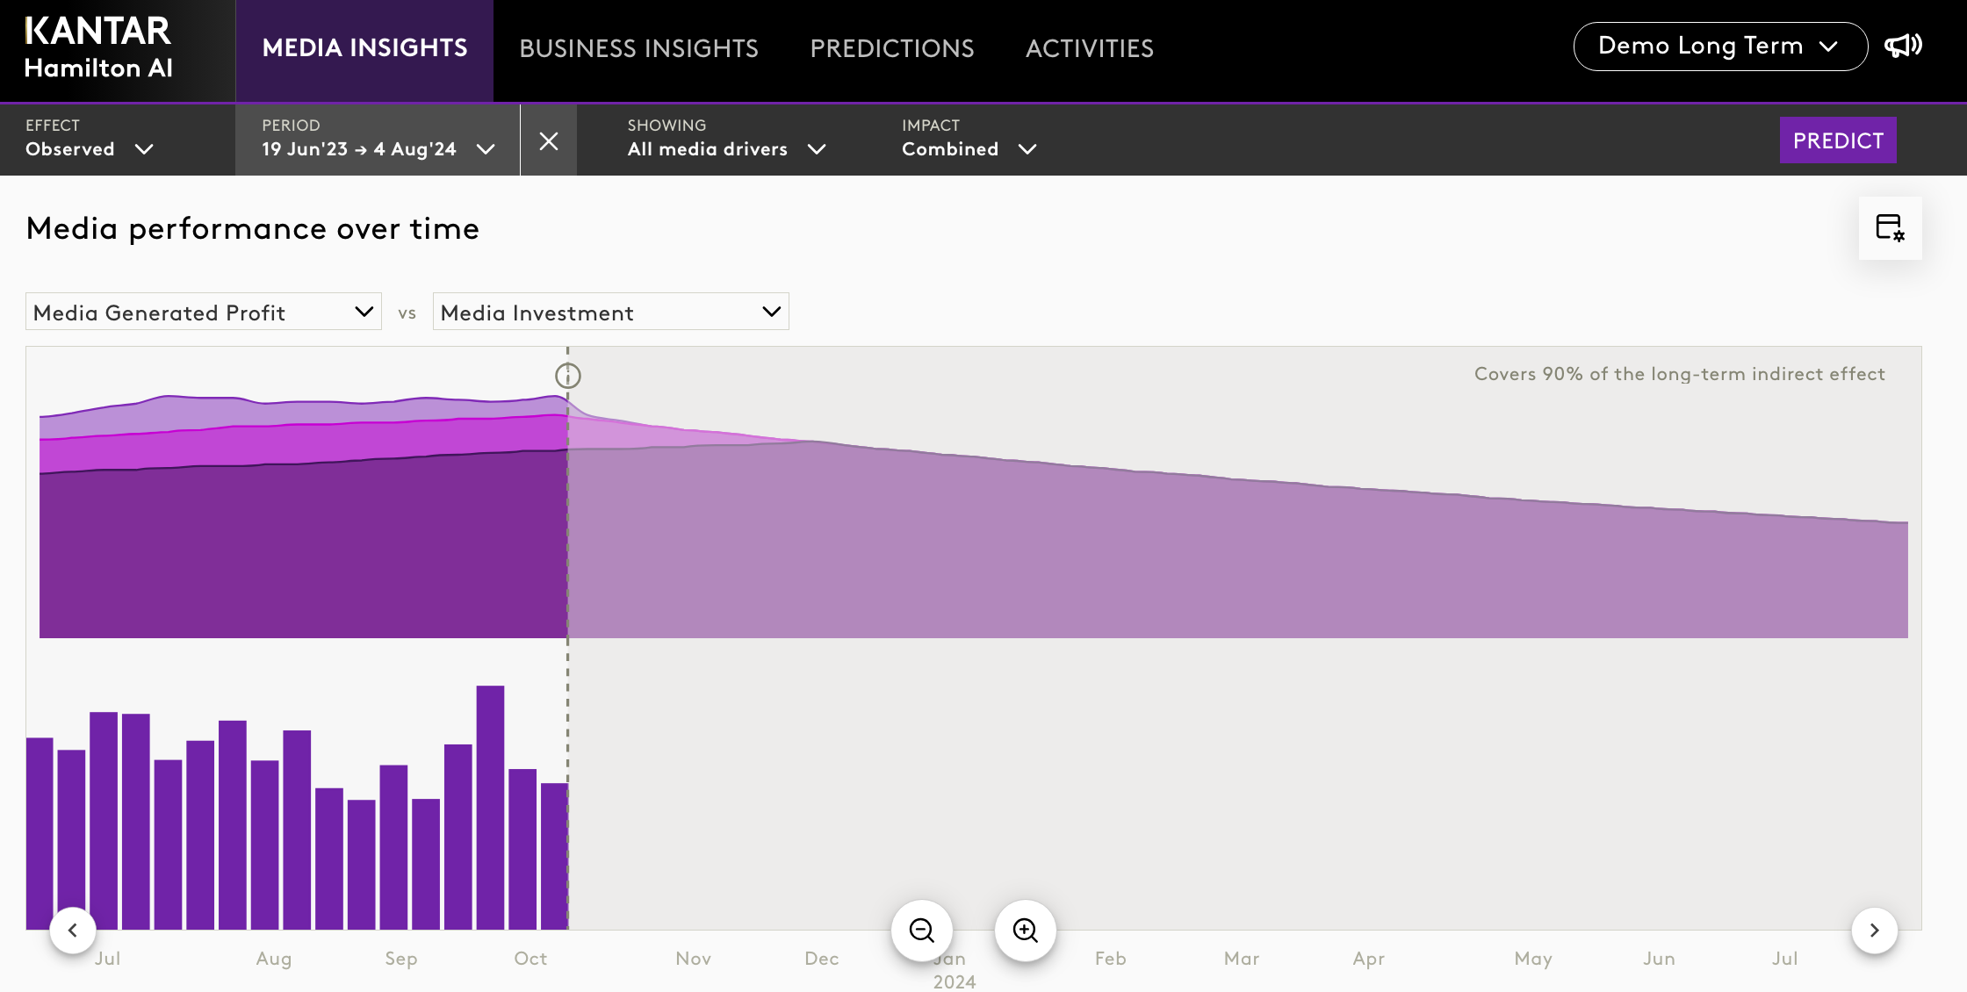Open the chart settings icon
The image size is (1967, 992).
click(1890, 228)
